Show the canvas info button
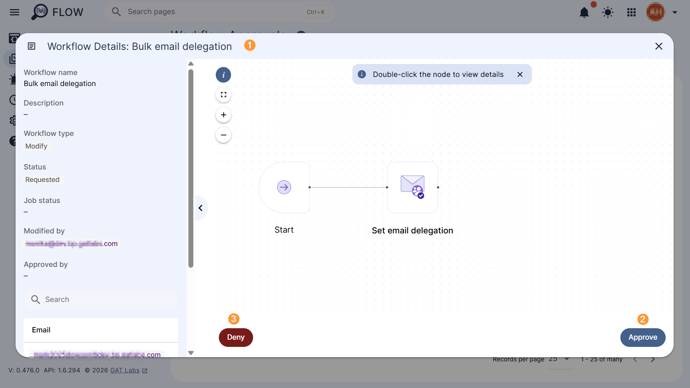The width and height of the screenshot is (690, 388). tap(223, 75)
